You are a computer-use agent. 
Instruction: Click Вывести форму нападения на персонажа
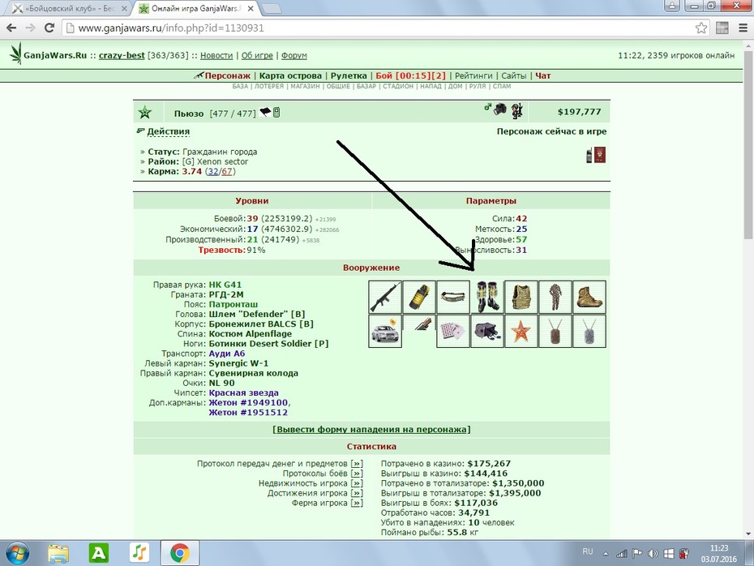coord(371,430)
